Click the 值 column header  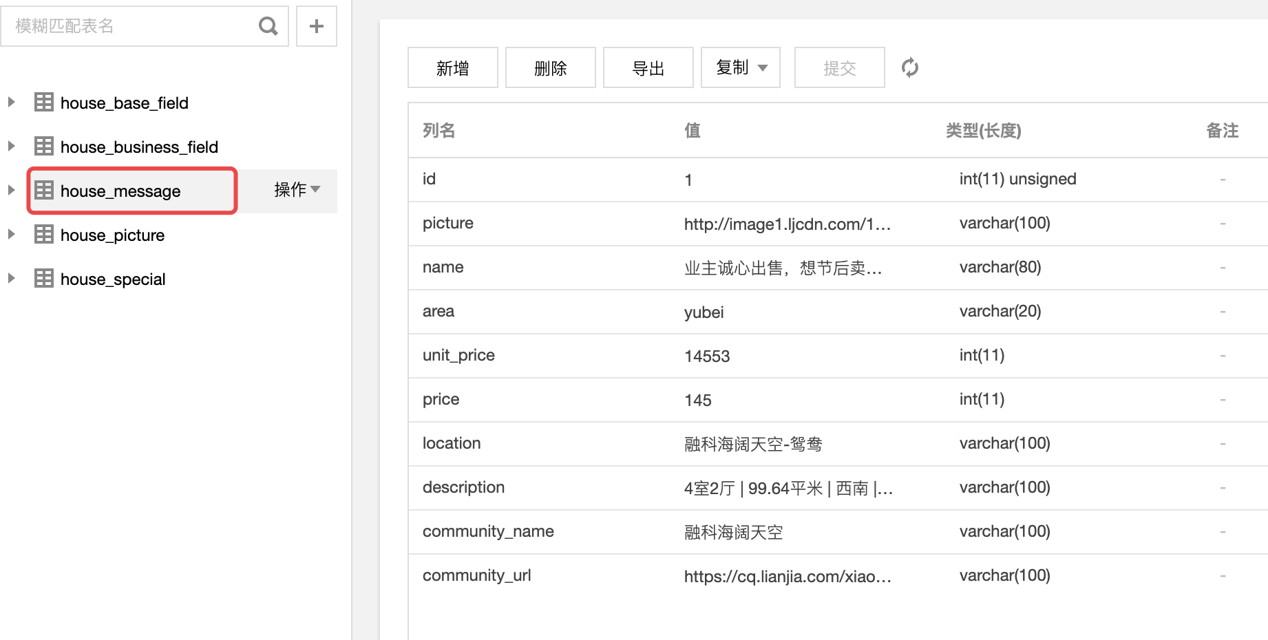pyautogui.click(x=693, y=131)
